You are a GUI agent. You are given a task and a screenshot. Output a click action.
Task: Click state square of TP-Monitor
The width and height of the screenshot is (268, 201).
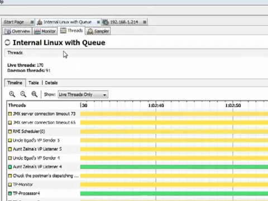click(10, 185)
